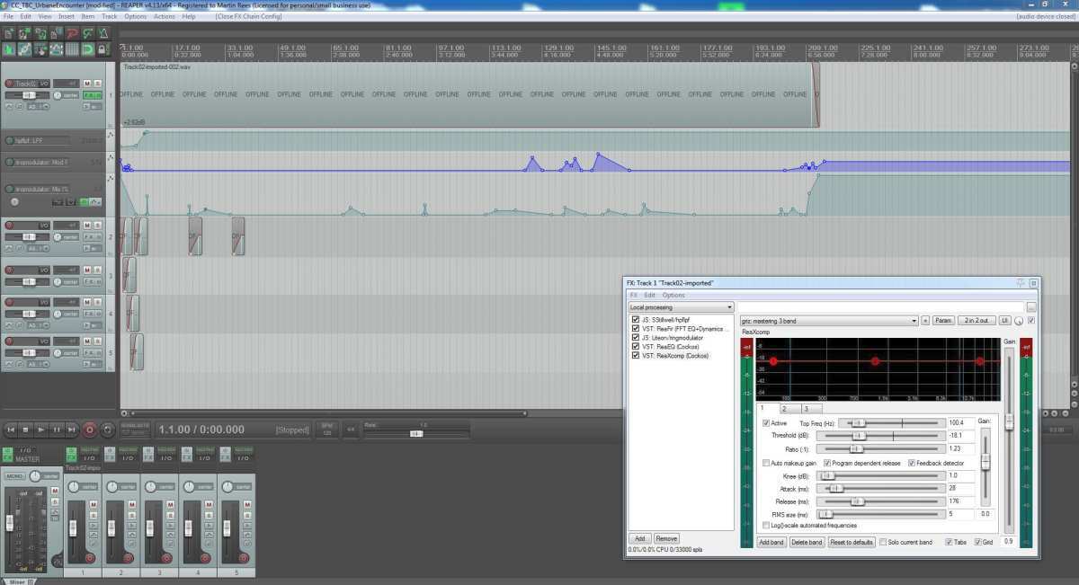1079x585 pixels.
Task: Open the Local processing dropdown
Action: click(681, 307)
